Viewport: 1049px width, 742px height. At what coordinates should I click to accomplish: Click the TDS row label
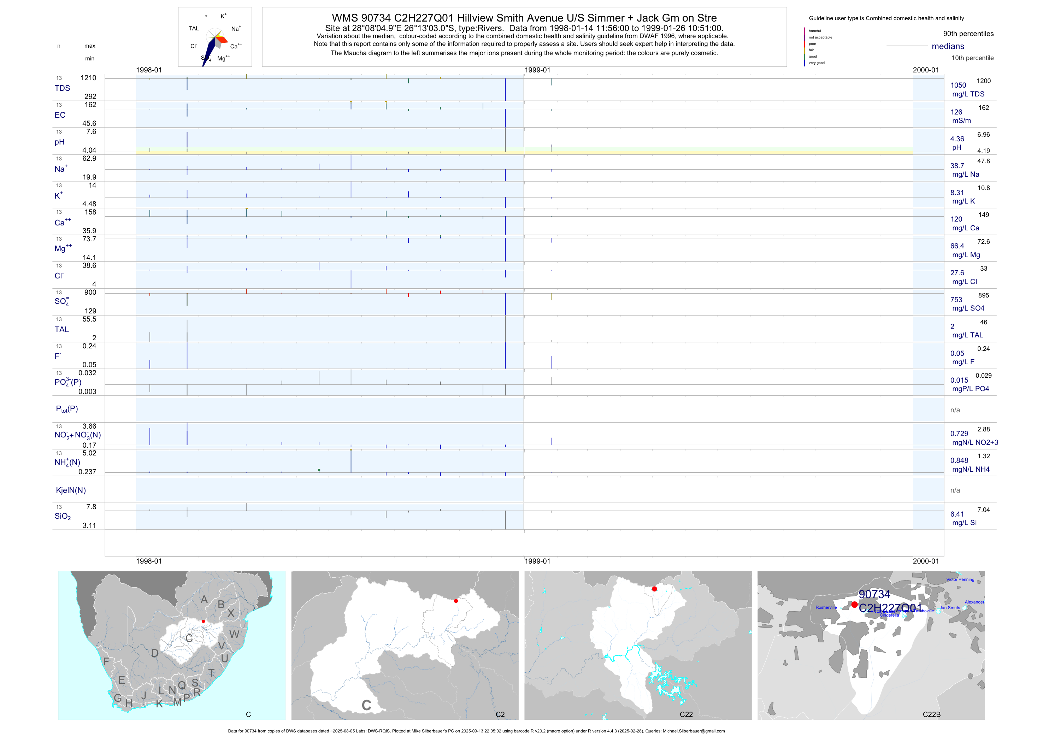(62, 88)
